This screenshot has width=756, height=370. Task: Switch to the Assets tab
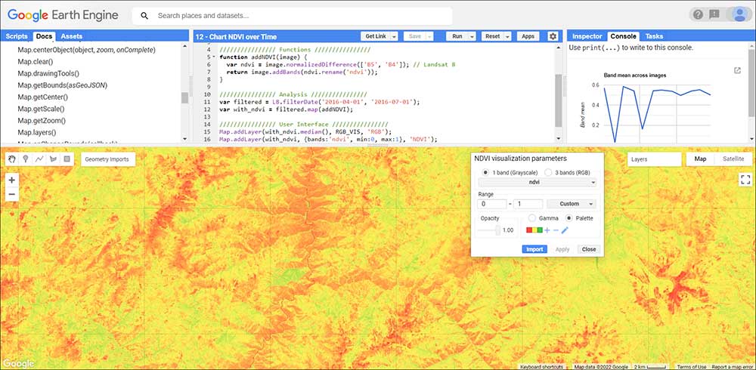click(71, 36)
